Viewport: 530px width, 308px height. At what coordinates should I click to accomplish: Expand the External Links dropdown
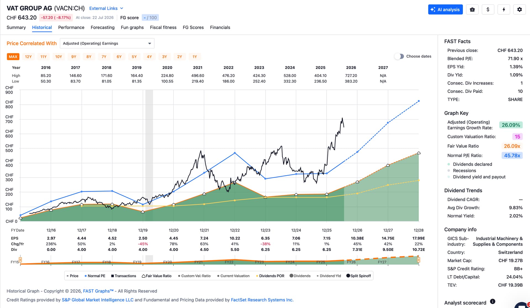pos(106,8)
